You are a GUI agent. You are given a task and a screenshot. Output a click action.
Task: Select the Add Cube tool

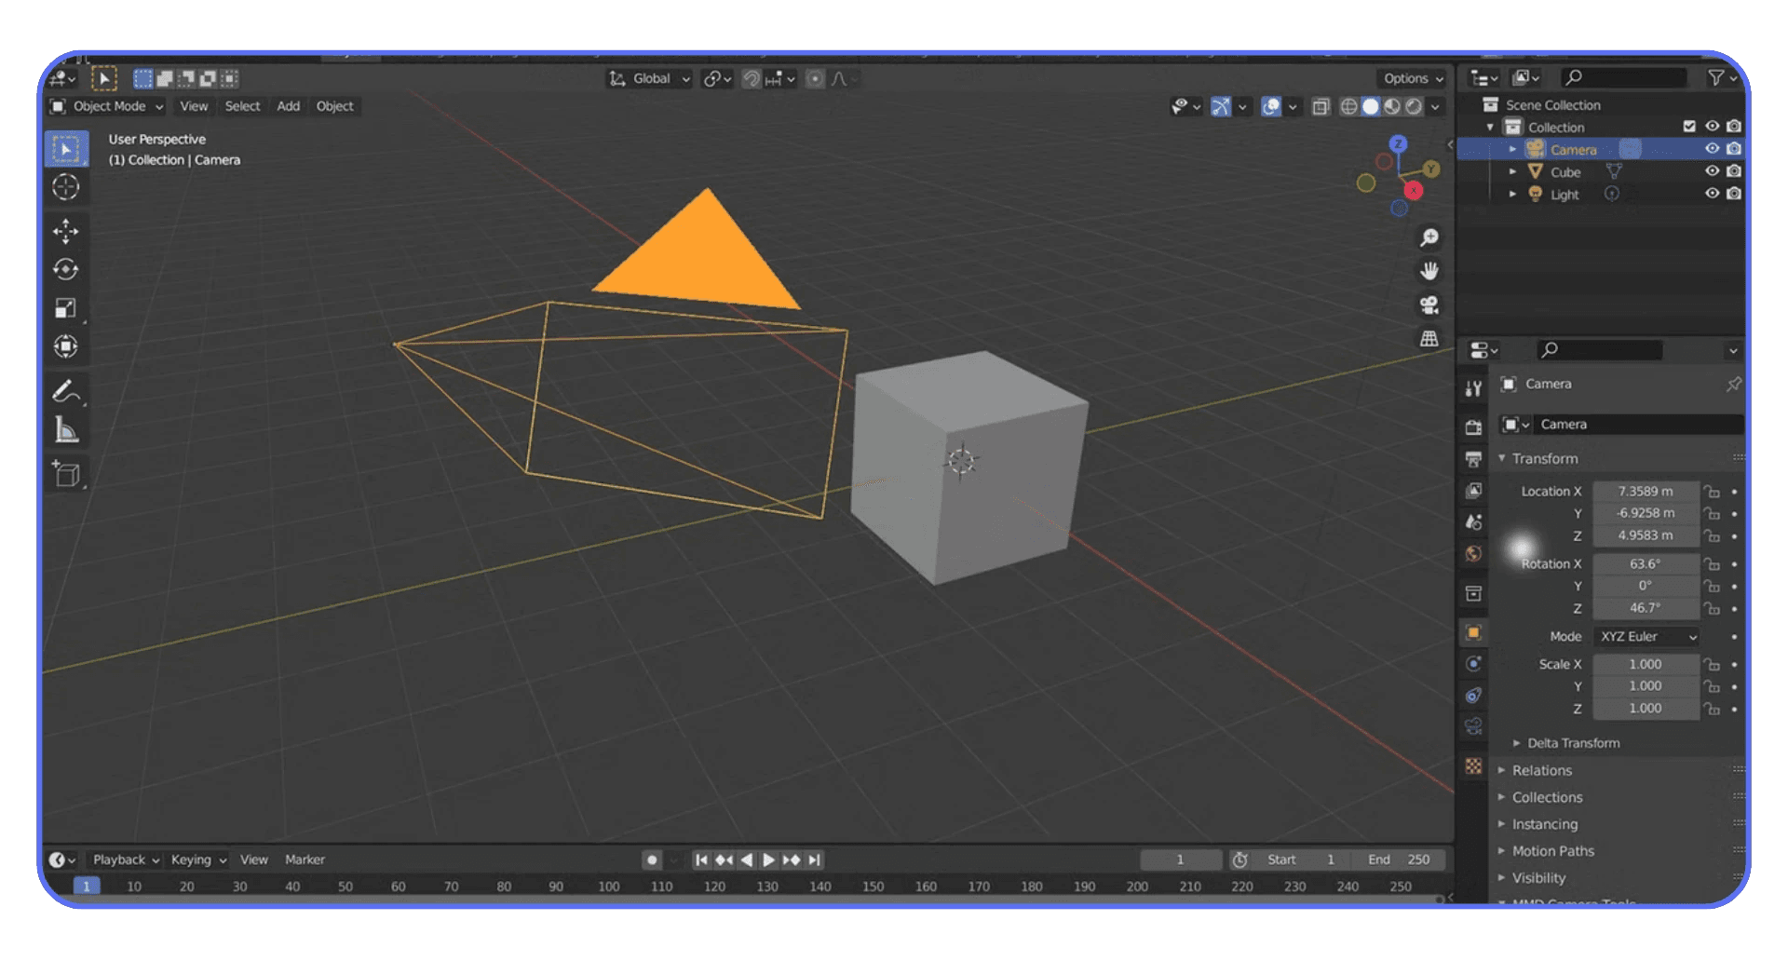coord(66,474)
